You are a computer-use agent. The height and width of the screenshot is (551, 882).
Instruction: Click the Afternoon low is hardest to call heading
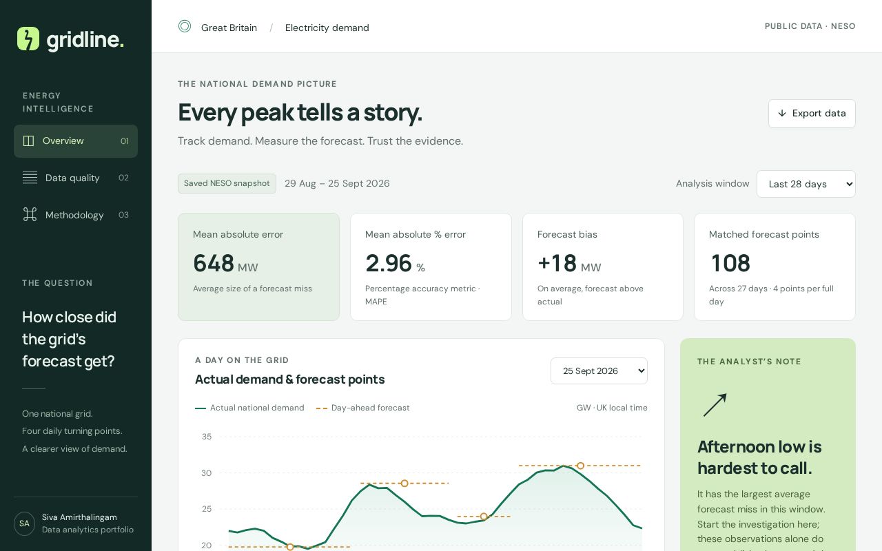[x=759, y=457]
